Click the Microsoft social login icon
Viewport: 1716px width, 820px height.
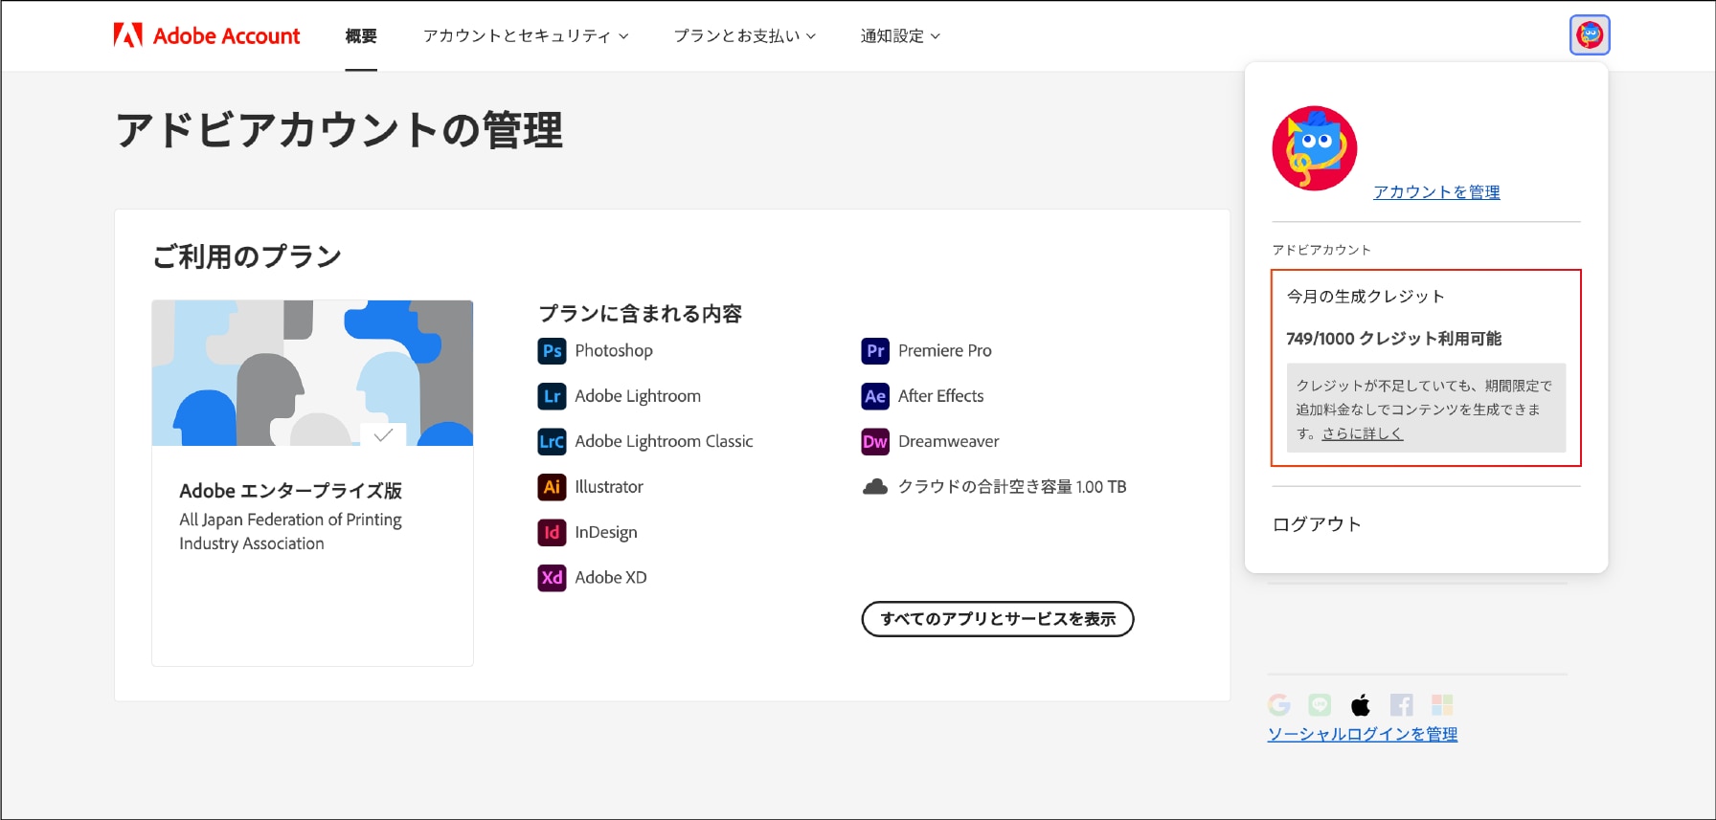pyautogui.click(x=1442, y=705)
